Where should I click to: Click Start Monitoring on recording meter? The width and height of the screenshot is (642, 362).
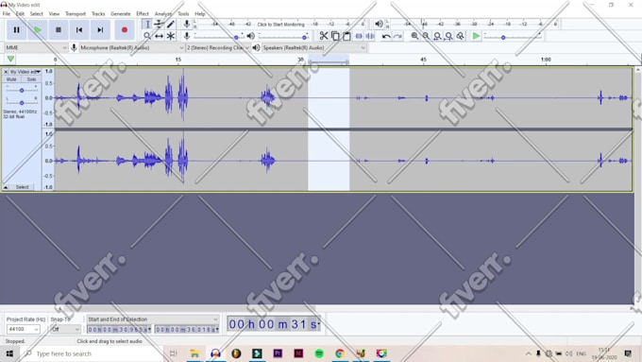tap(281, 25)
